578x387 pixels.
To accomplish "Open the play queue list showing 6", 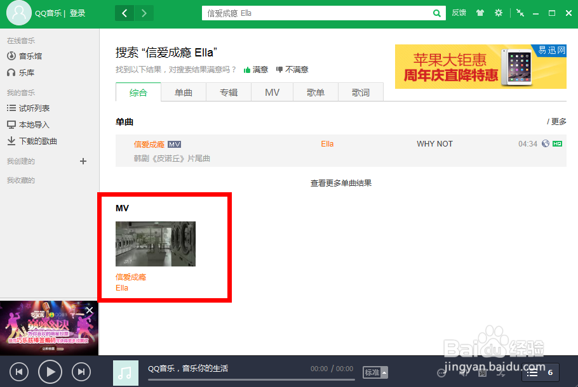I will pos(541,372).
